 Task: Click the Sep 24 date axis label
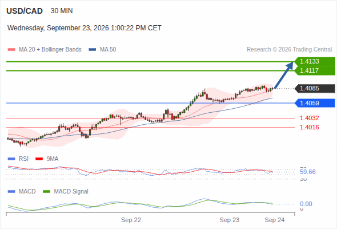pos(275,220)
